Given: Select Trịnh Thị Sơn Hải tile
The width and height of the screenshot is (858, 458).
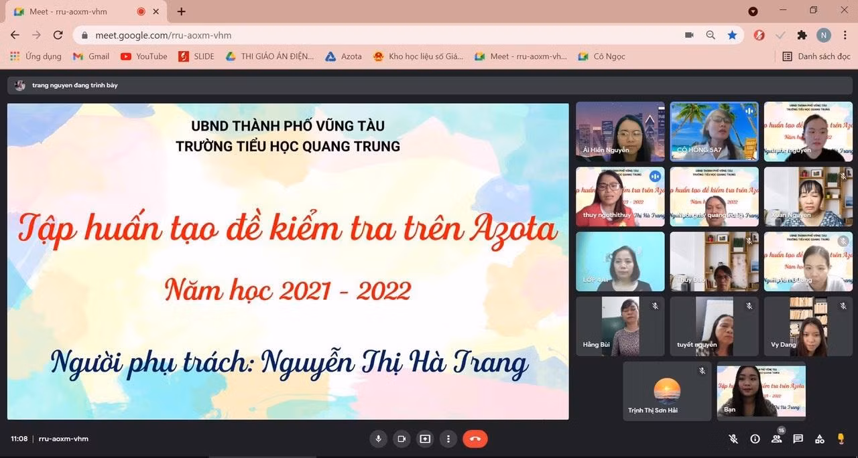Looking at the screenshot, I should click(x=668, y=391).
